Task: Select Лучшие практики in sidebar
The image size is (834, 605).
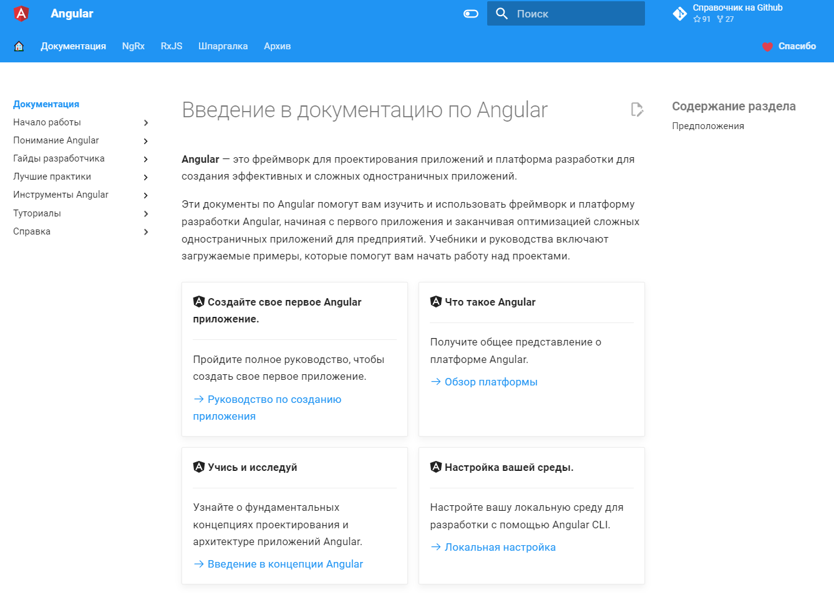Action: click(52, 177)
